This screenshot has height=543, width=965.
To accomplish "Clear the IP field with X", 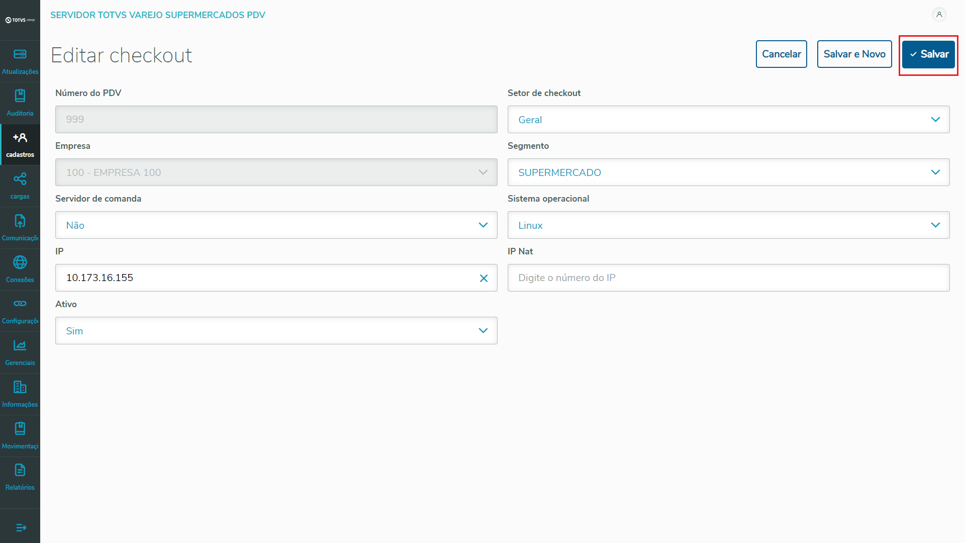I will coord(484,278).
